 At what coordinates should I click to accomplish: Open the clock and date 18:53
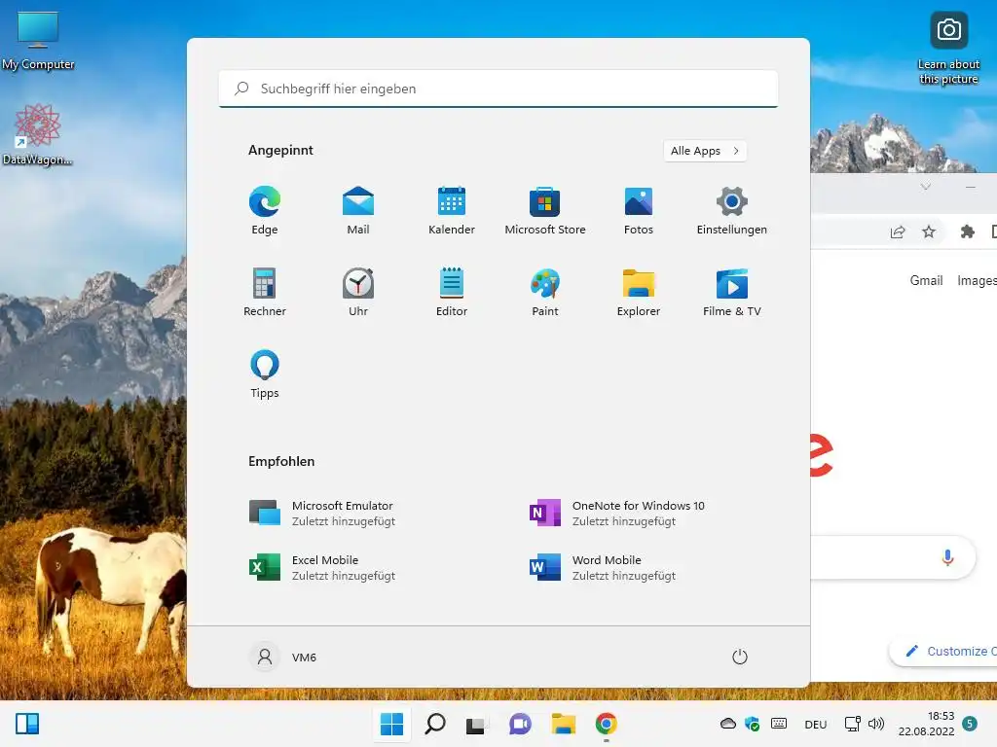coord(927,724)
